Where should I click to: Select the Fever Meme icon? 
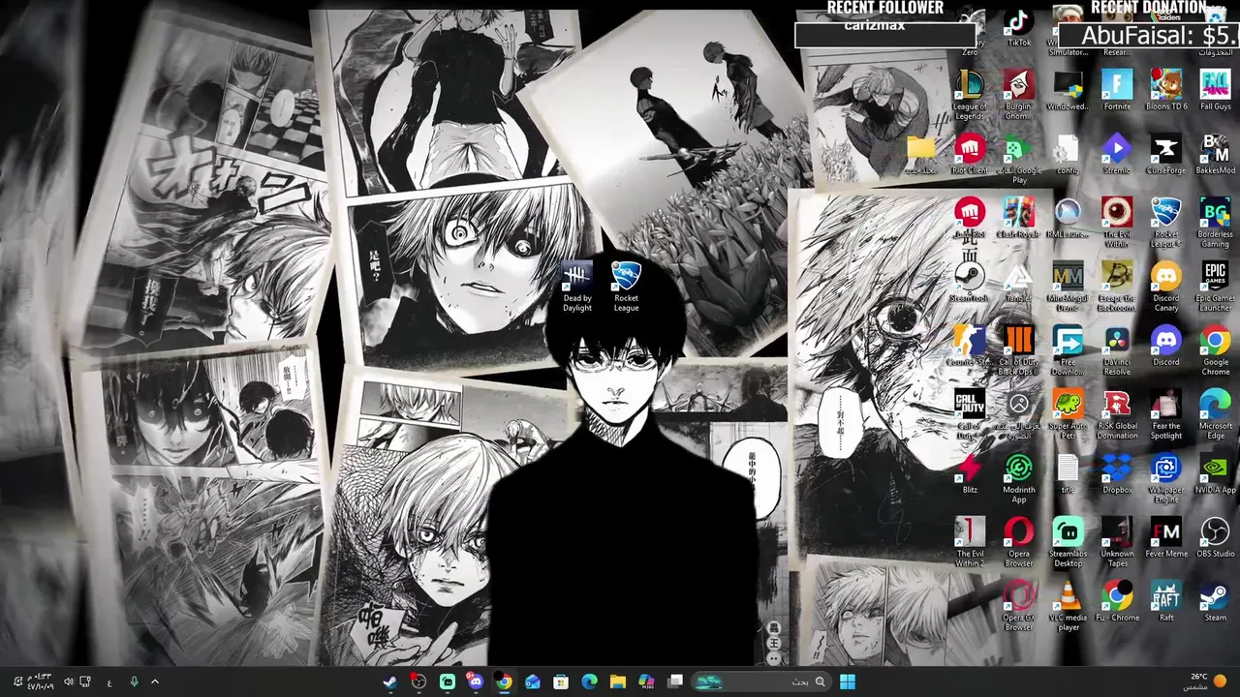pyautogui.click(x=1166, y=536)
